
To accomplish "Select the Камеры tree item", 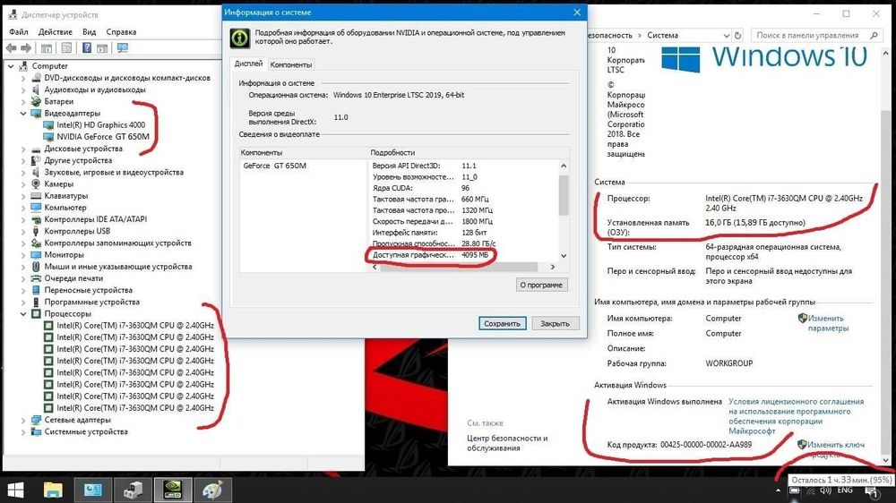I will (x=58, y=184).
